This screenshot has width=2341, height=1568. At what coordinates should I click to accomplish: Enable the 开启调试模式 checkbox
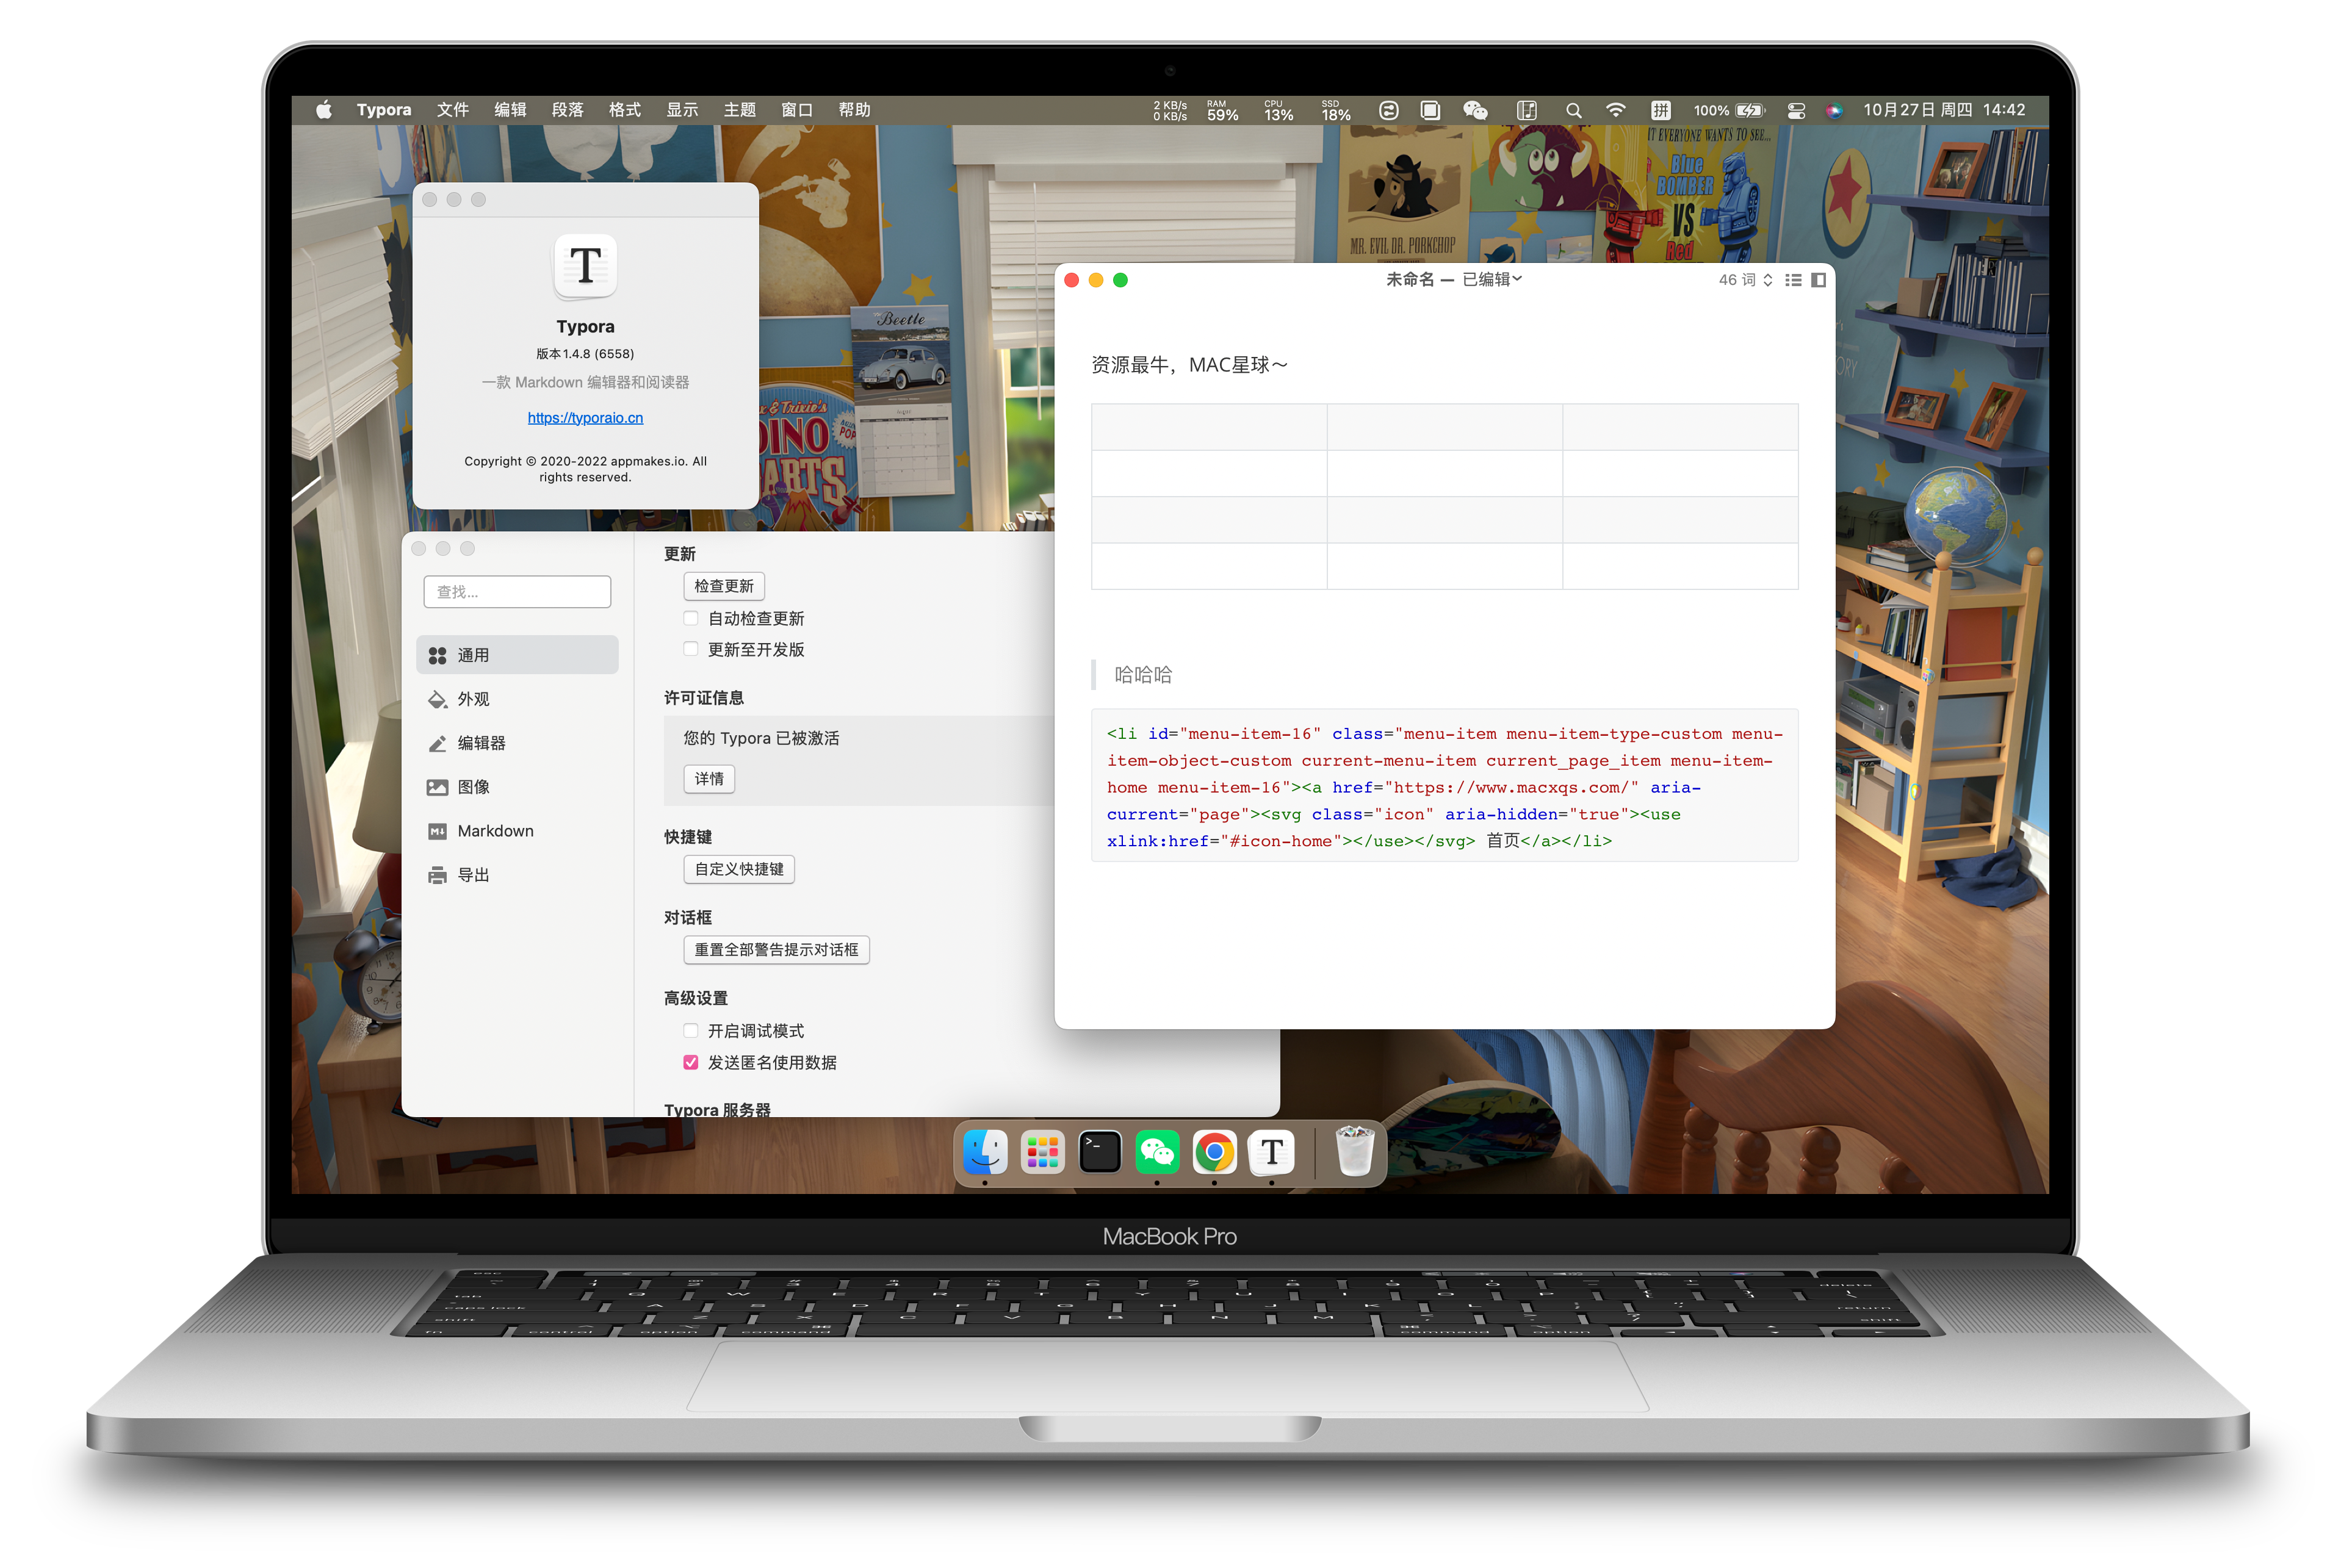pos(691,1030)
